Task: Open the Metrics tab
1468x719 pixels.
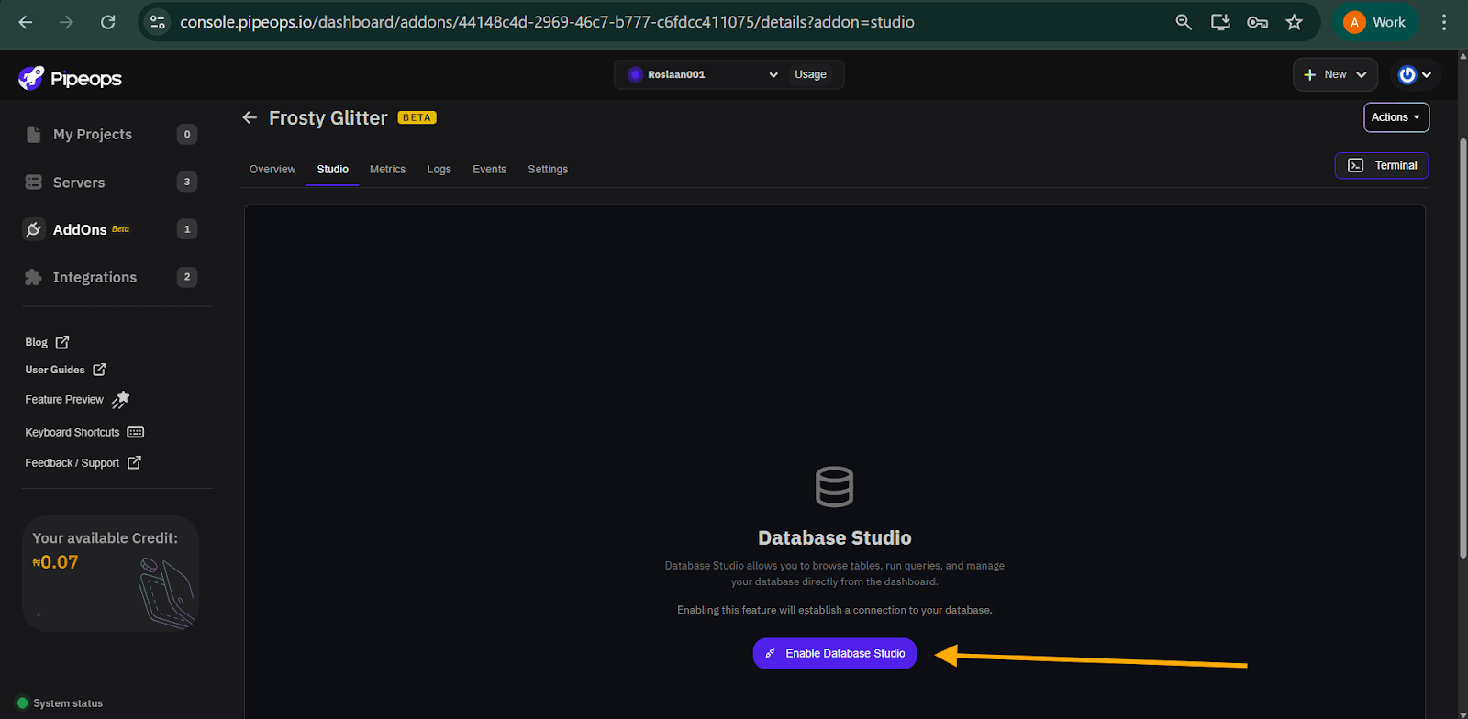Action: (387, 170)
